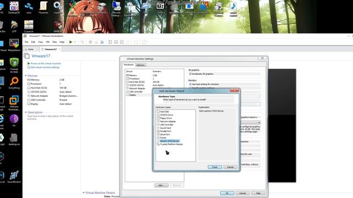Open VMware Workstation desktop shortcut
The image size is (353, 198).
[14, 103]
